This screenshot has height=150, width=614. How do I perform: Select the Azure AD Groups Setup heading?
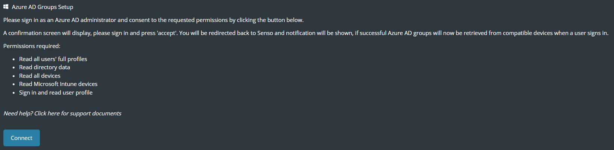(42, 7)
